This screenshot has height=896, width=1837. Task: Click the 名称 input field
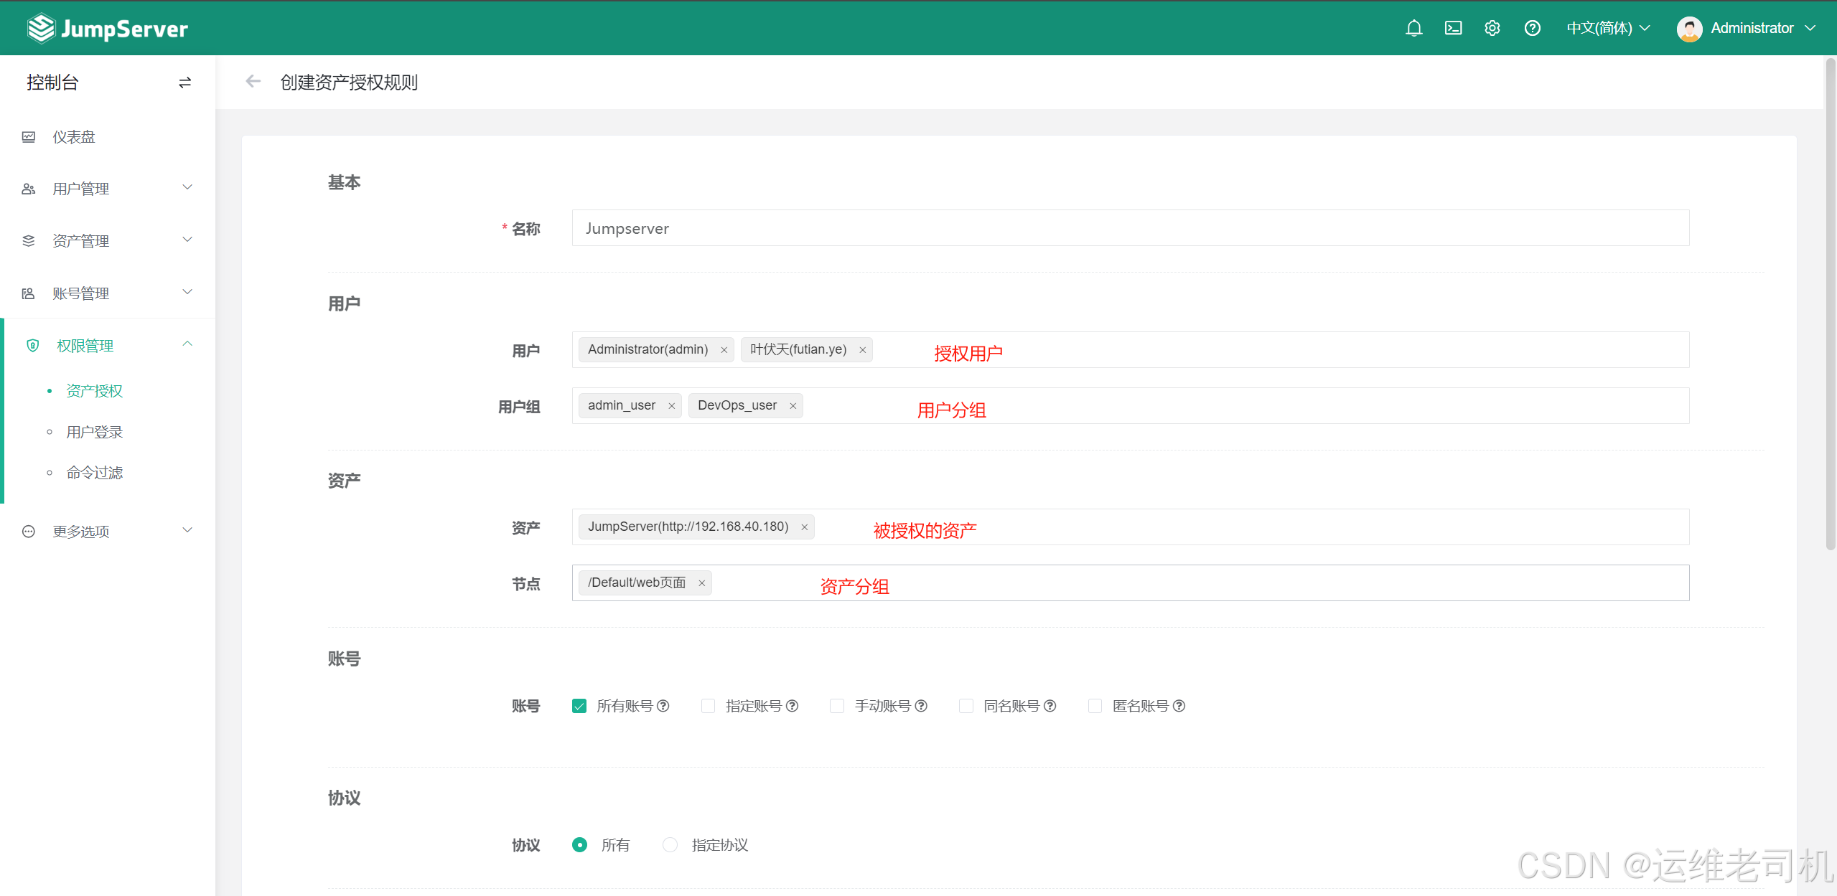coord(1130,228)
